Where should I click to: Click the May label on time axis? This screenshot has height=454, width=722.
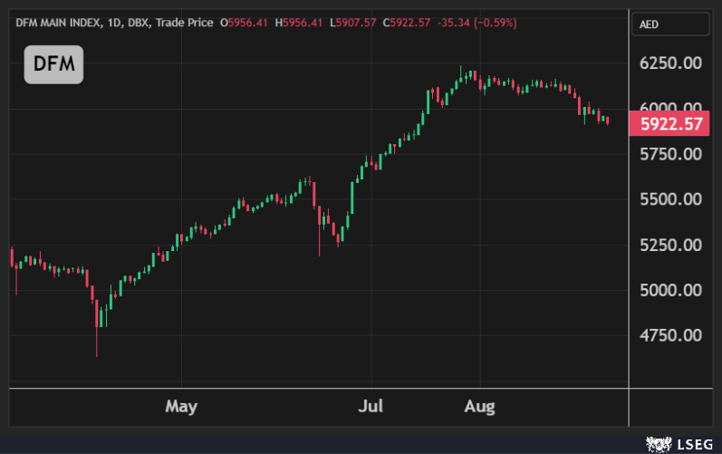tap(181, 406)
